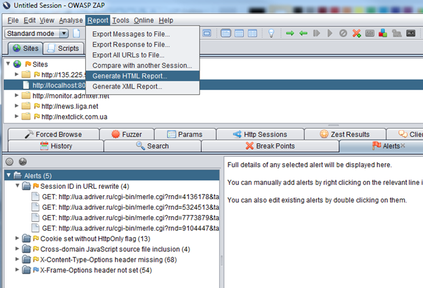Click the grey circle-slash drop icon

pyautogui.click(x=342, y=33)
